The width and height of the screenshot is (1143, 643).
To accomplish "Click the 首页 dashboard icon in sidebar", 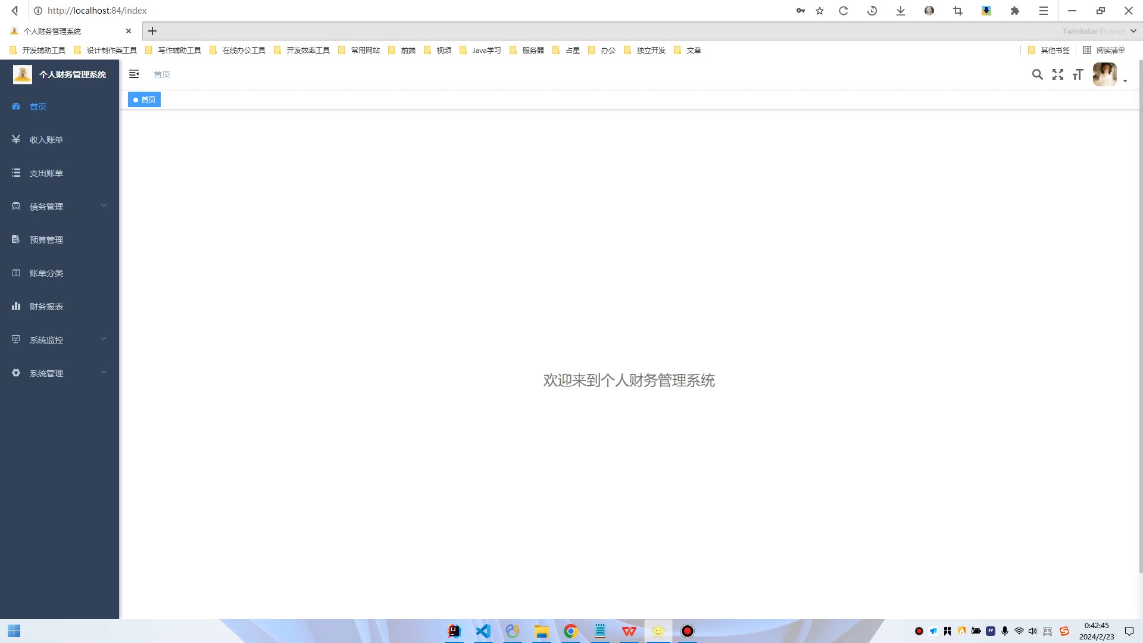I will (x=16, y=106).
